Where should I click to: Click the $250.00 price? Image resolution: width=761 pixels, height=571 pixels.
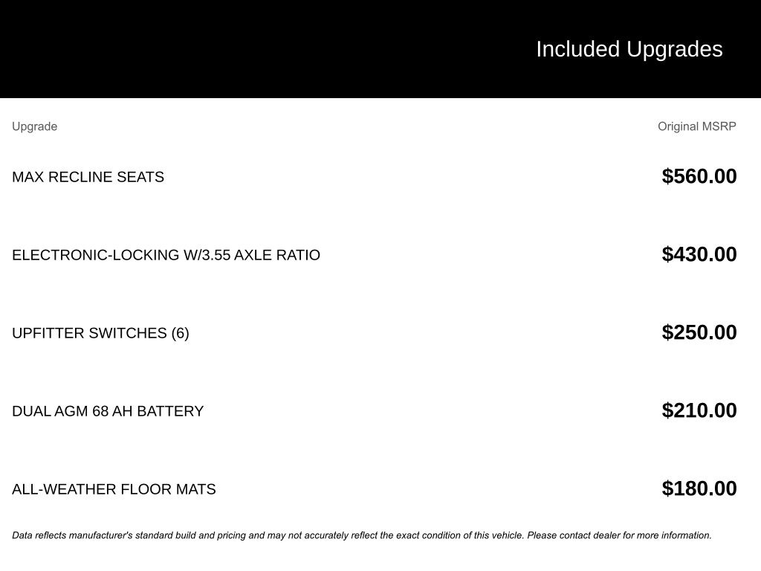[699, 332]
